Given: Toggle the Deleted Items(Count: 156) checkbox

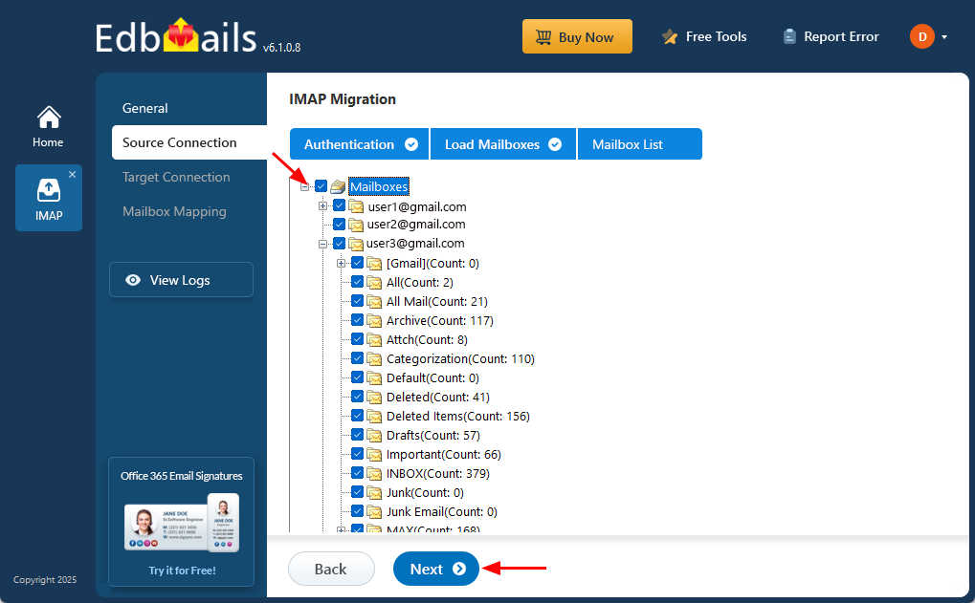Looking at the screenshot, I should click(357, 416).
